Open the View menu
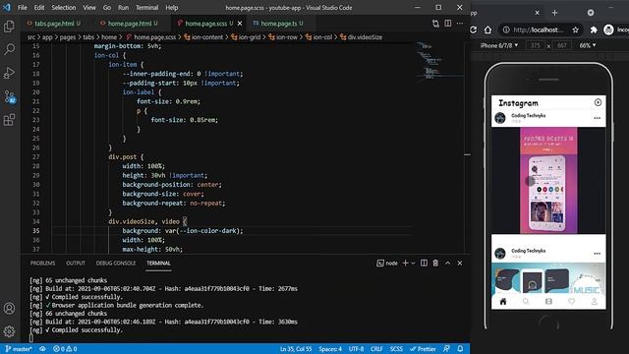The height and width of the screenshot is (354, 629). pyautogui.click(x=89, y=8)
